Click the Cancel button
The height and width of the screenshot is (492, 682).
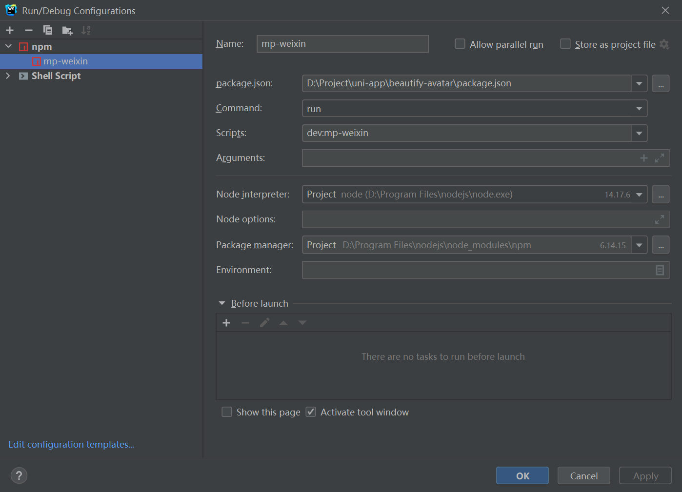click(x=584, y=475)
